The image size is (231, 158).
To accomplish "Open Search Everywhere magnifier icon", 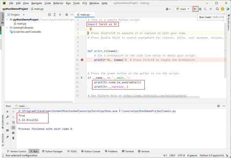I will tap(217, 9).
